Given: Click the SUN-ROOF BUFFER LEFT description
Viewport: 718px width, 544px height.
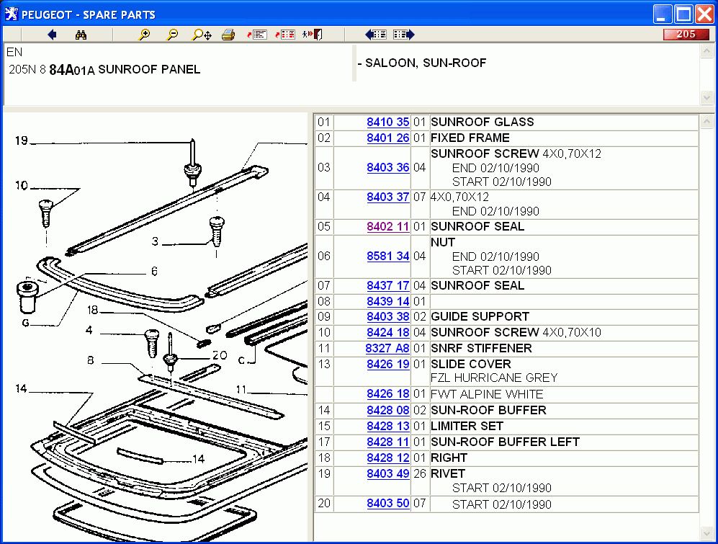Looking at the screenshot, I should point(505,442).
